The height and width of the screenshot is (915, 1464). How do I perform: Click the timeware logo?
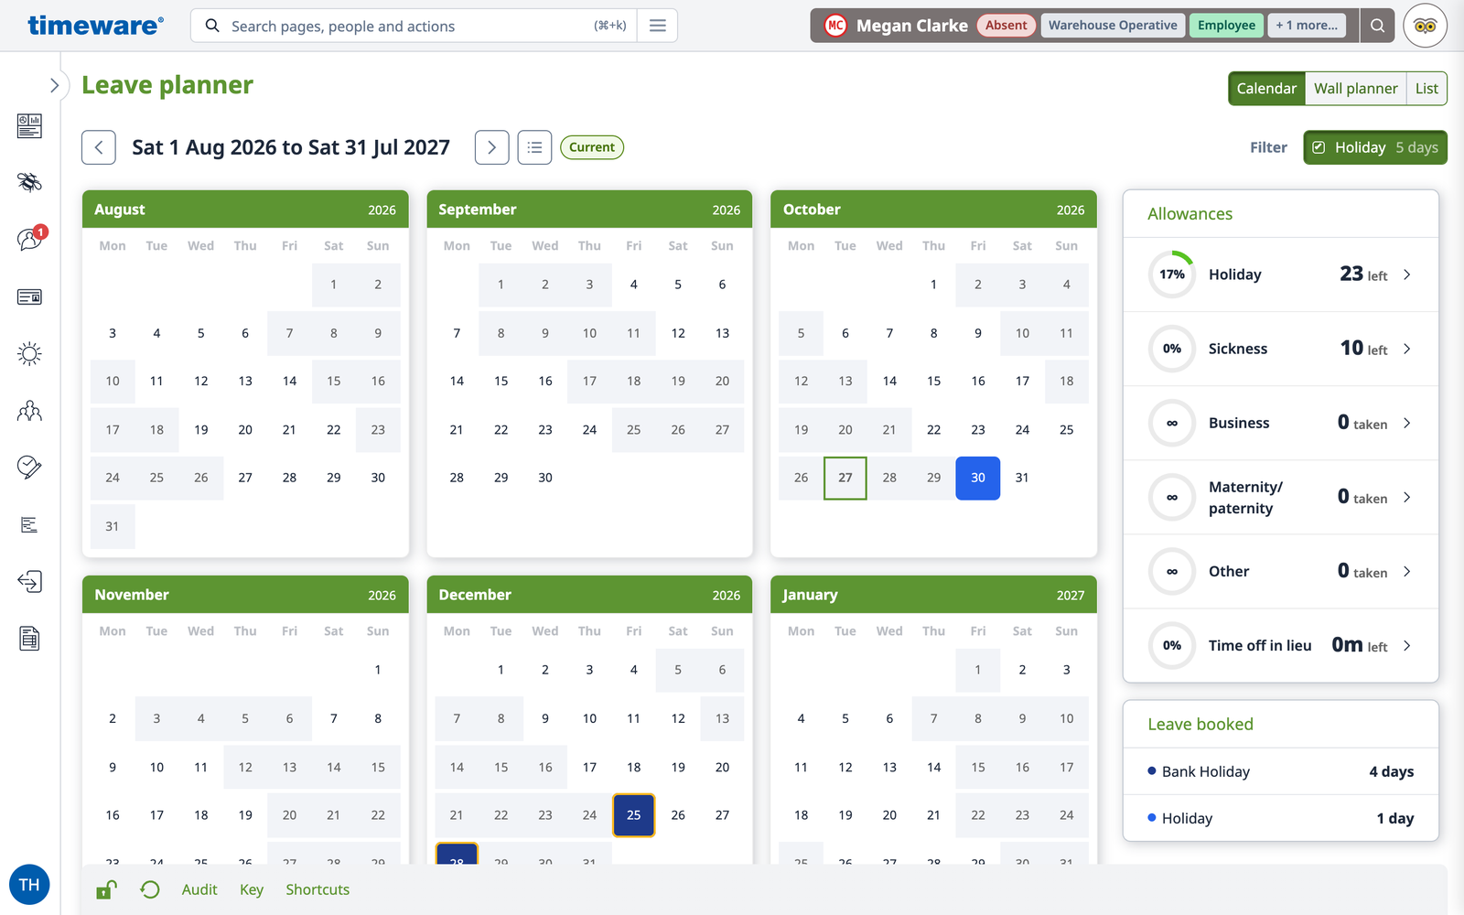pyautogui.click(x=95, y=26)
